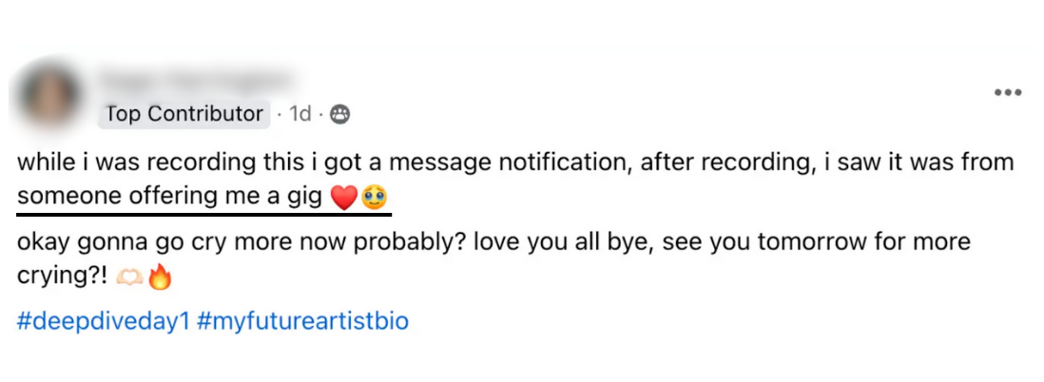The image size is (1044, 382).
Task: Open the three-dot post options menu
Action: [1007, 93]
